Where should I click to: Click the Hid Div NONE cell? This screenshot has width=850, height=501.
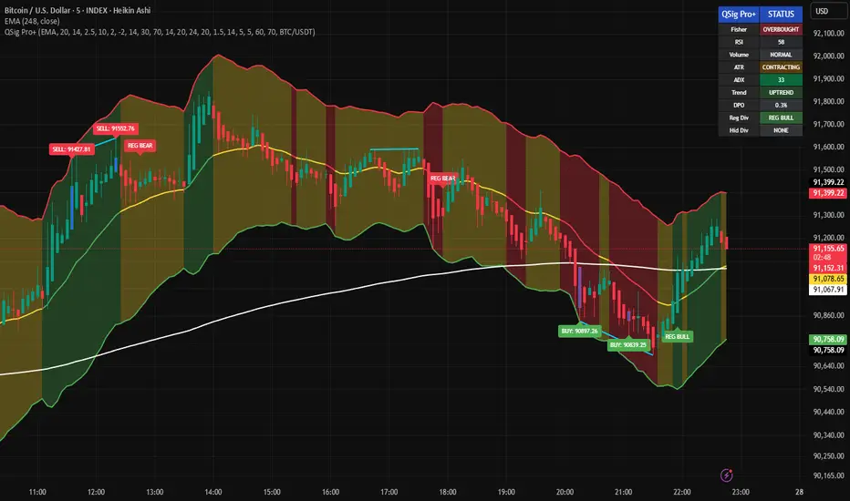coord(781,130)
